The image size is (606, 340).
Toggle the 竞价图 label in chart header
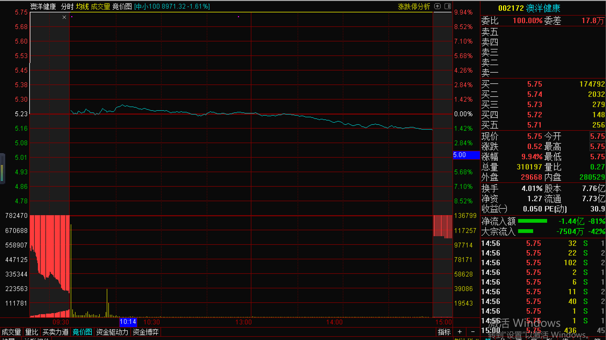pos(122,6)
